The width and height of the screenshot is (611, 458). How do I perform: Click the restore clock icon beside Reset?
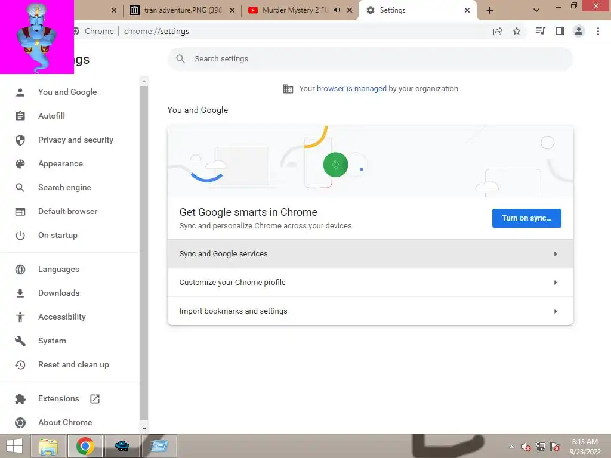(20, 365)
